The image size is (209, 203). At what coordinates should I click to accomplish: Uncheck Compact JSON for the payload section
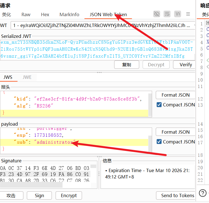[x=159, y=142]
